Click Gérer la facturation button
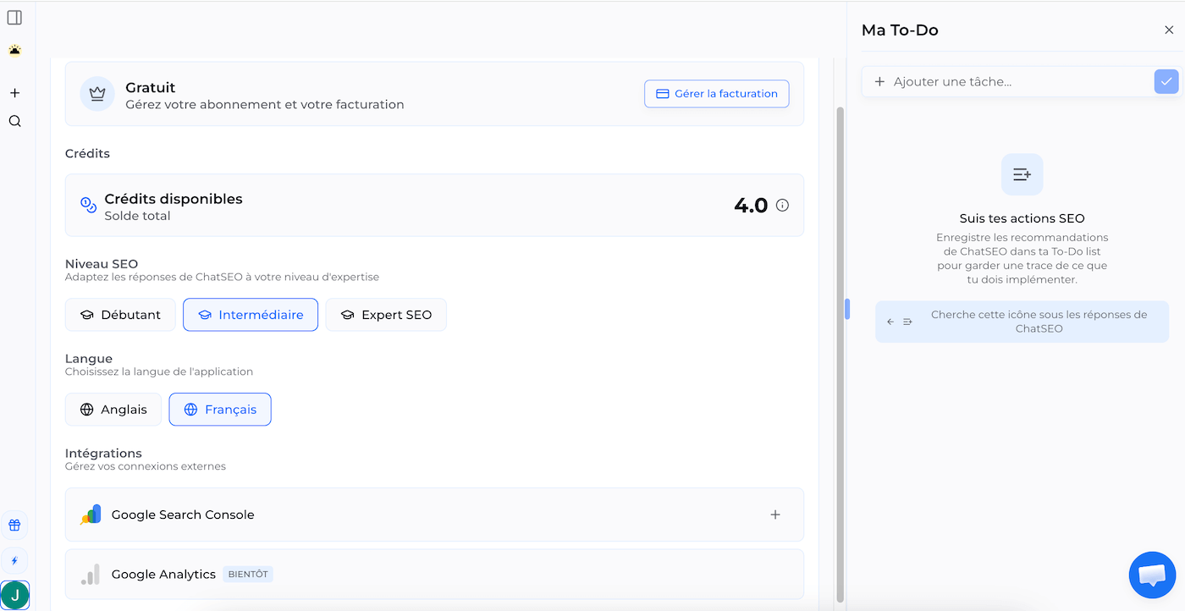The height and width of the screenshot is (611, 1185). tap(717, 94)
